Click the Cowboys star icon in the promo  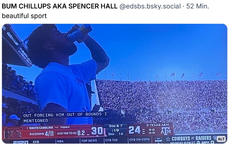click(x=168, y=139)
